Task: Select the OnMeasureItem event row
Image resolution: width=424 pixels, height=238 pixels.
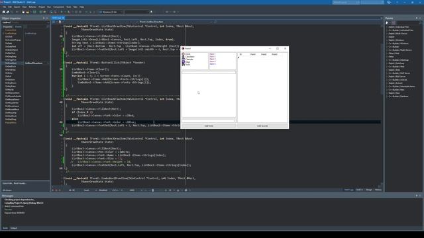Action: pyautogui.click(x=26, y=93)
